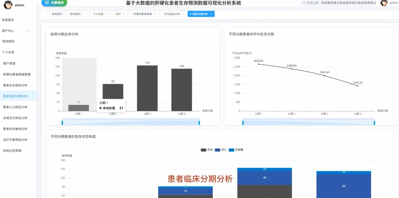Click the presentation icon on 大屏演示
The width and height of the screenshot is (399, 198).
47,3
